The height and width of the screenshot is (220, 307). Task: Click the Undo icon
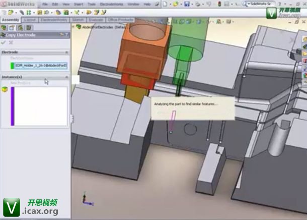point(209,4)
